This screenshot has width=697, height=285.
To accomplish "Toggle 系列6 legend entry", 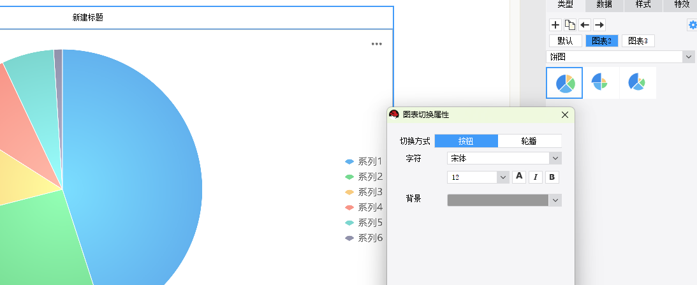I will (363, 238).
